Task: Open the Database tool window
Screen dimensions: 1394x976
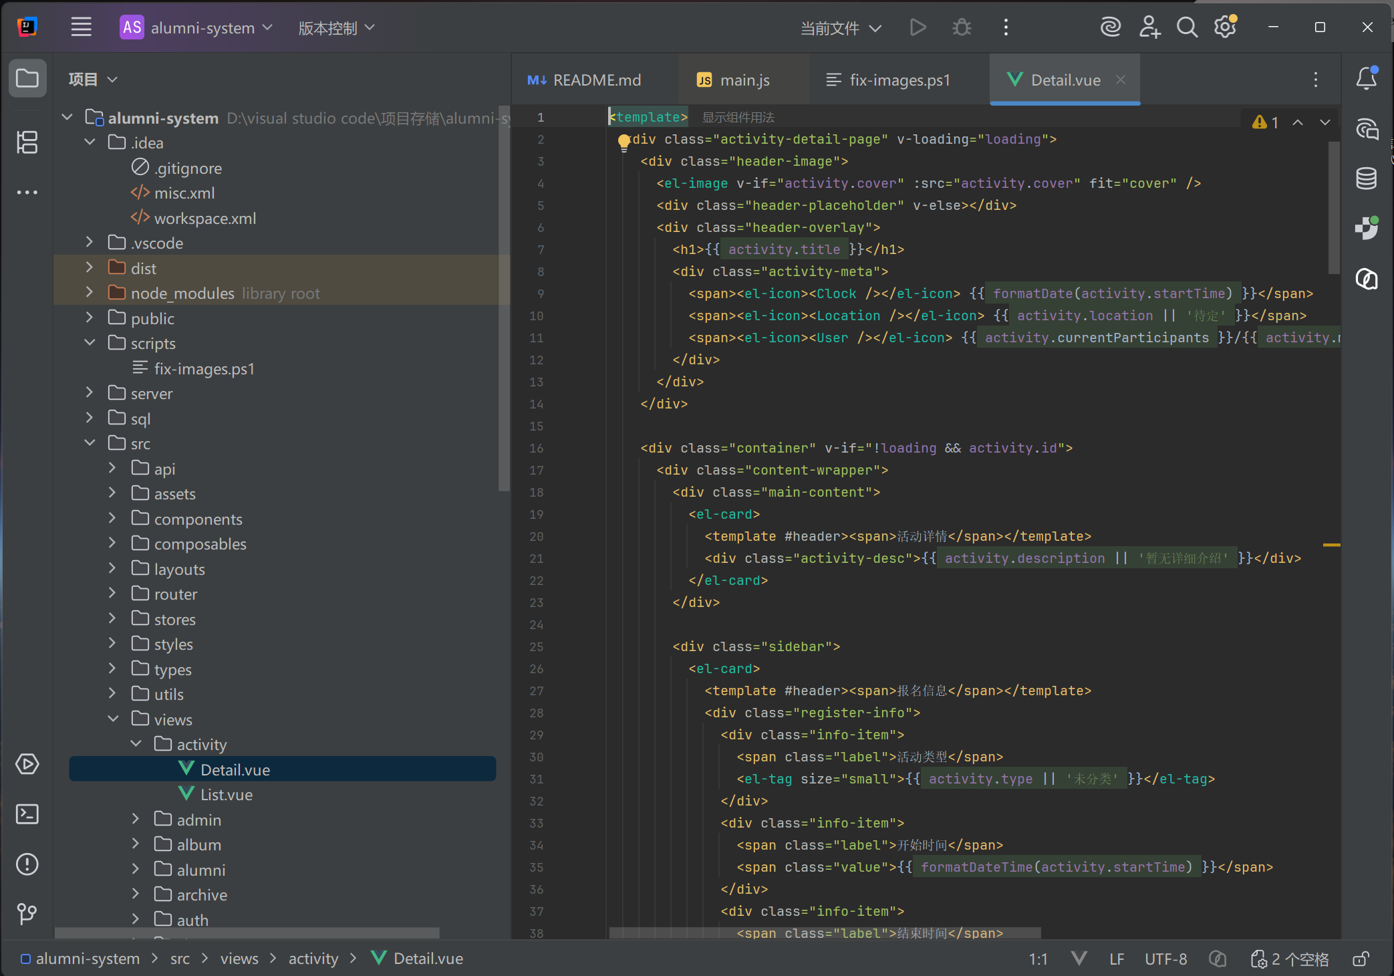Action: pyautogui.click(x=1366, y=178)
